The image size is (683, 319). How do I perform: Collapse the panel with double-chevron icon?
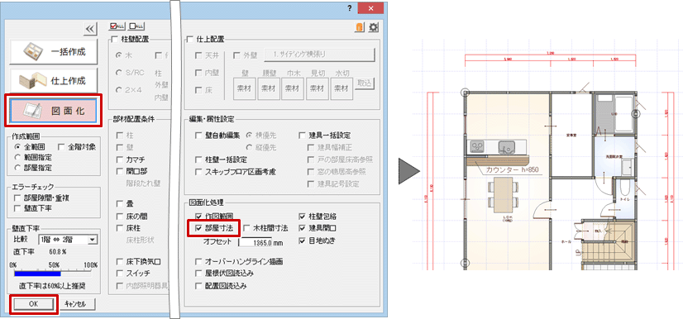90,28
